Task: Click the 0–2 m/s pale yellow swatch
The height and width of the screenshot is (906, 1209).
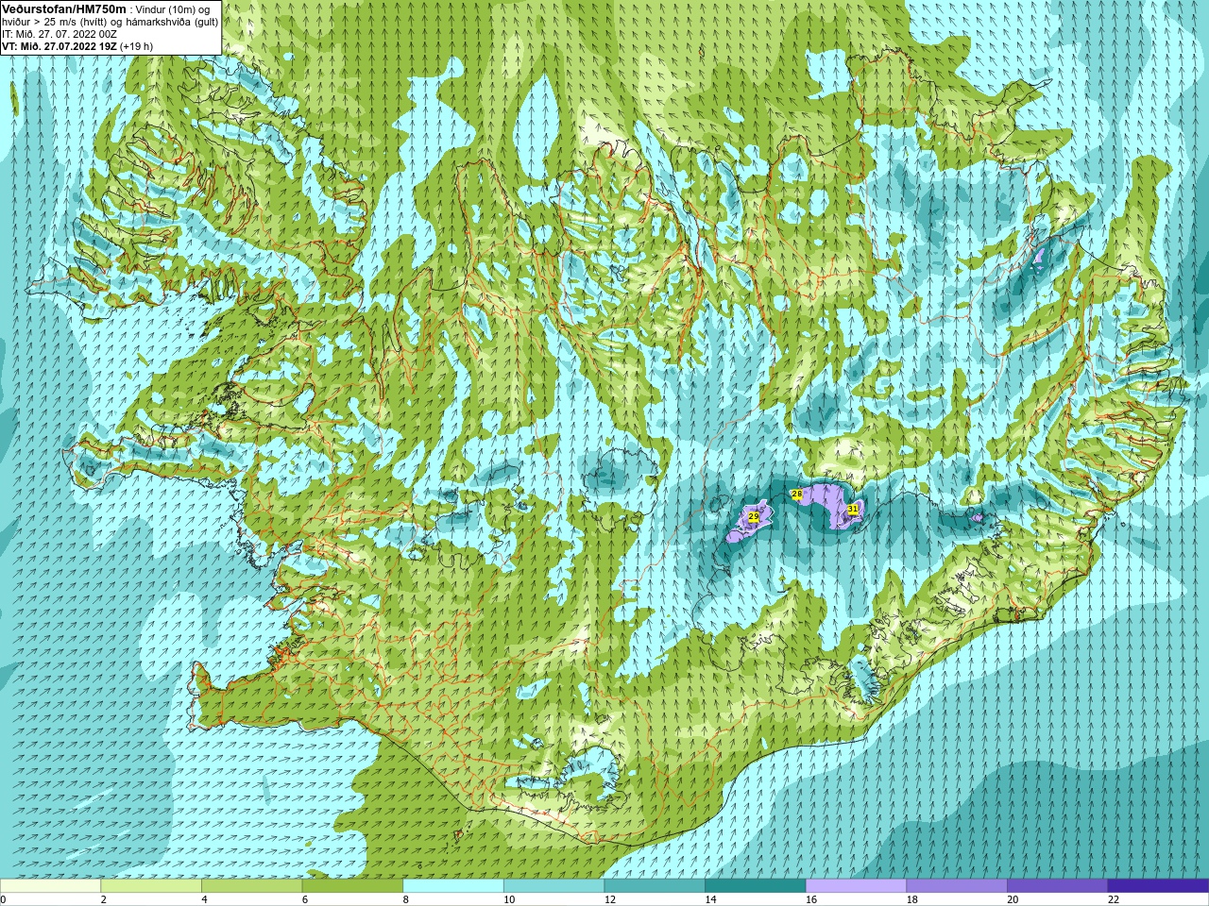Action: point(50,885)
